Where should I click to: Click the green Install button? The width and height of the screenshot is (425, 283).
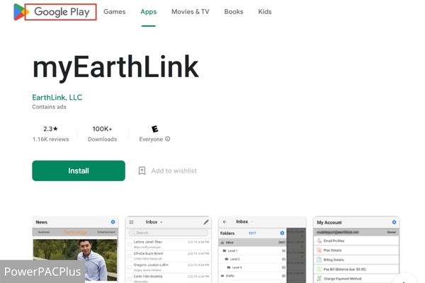[x=79, y=171]
